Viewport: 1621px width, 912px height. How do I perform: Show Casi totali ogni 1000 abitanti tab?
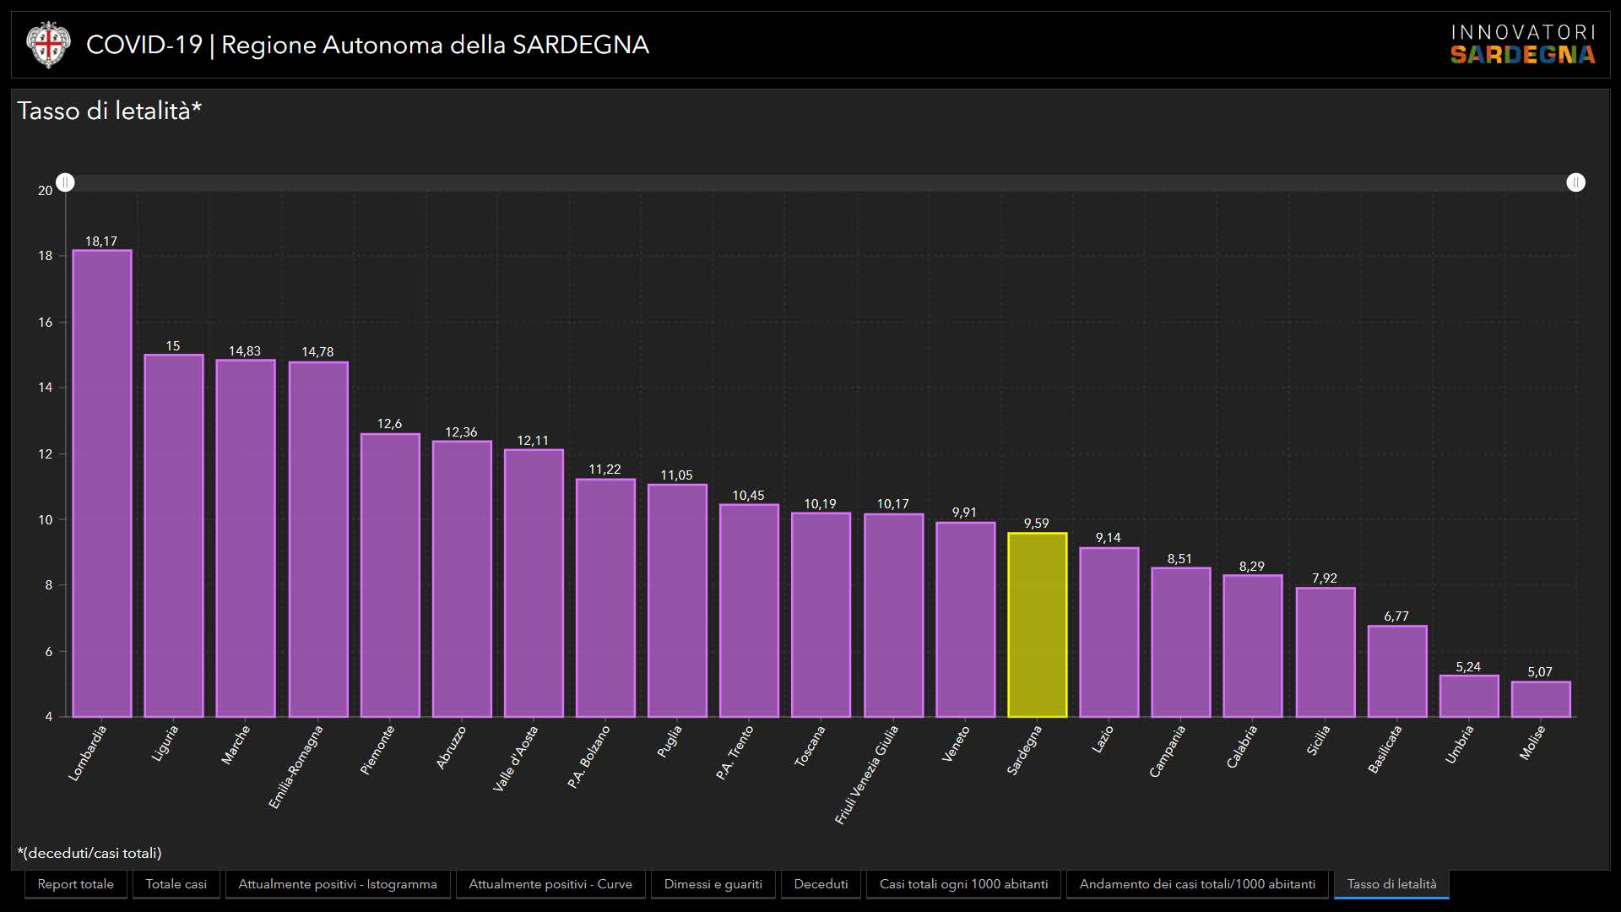point(963,884)
